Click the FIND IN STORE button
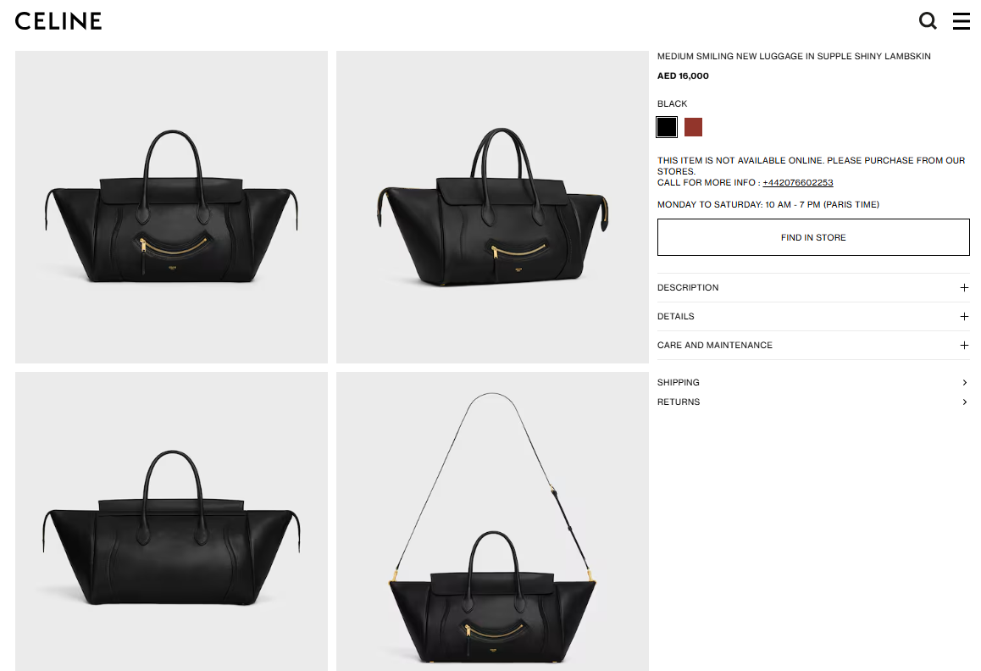 (813, 237)
